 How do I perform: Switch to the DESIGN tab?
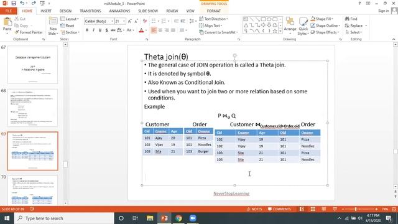(65, 11)
